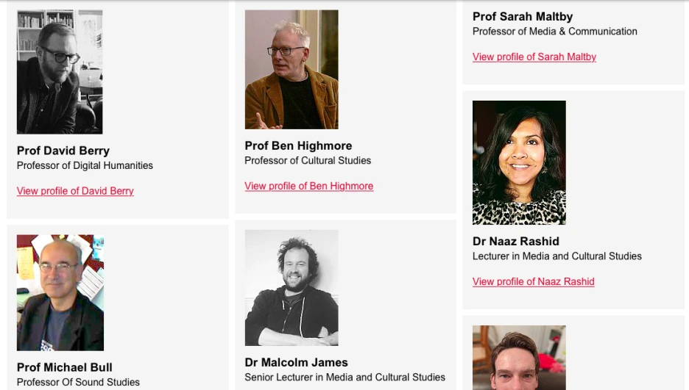689x390 pixels.
Task: Open the View profile of David Berry link
Action: coord(75,191)
